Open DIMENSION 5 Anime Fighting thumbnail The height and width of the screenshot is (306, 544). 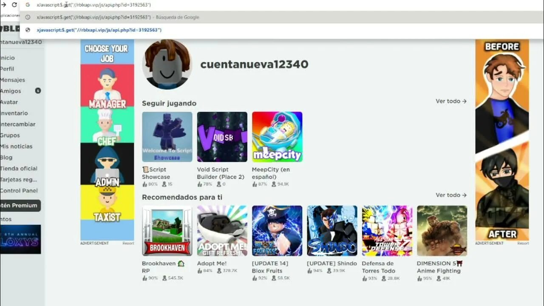click(x=442, y=231)
